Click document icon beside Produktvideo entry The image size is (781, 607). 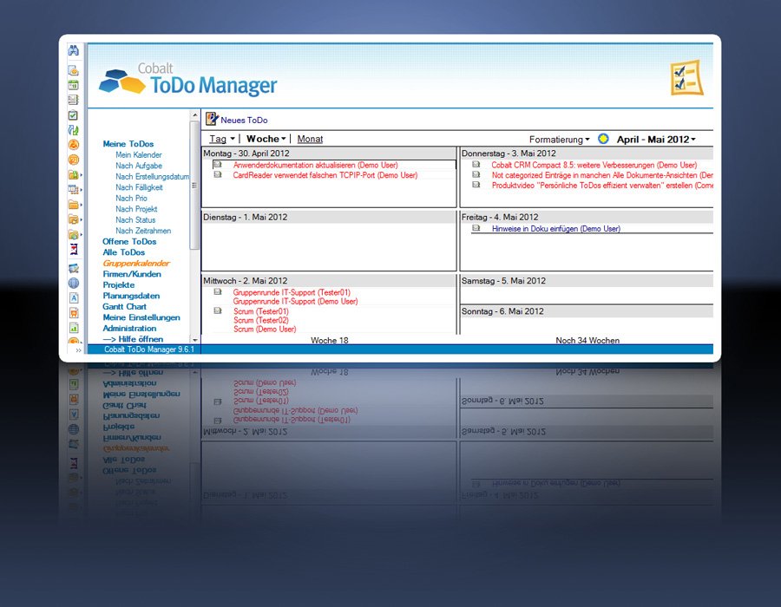click(x=476, y=185)
